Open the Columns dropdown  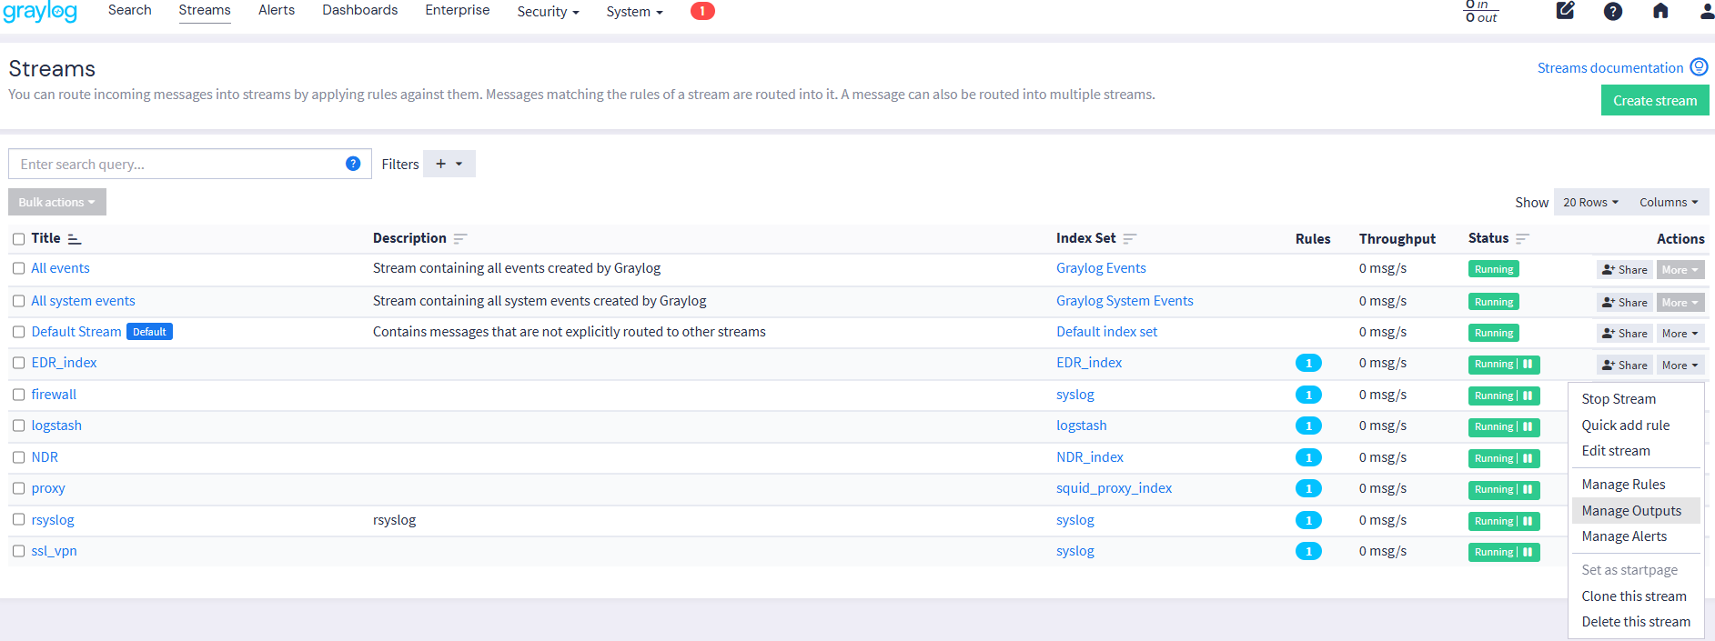coord(1668,203)
